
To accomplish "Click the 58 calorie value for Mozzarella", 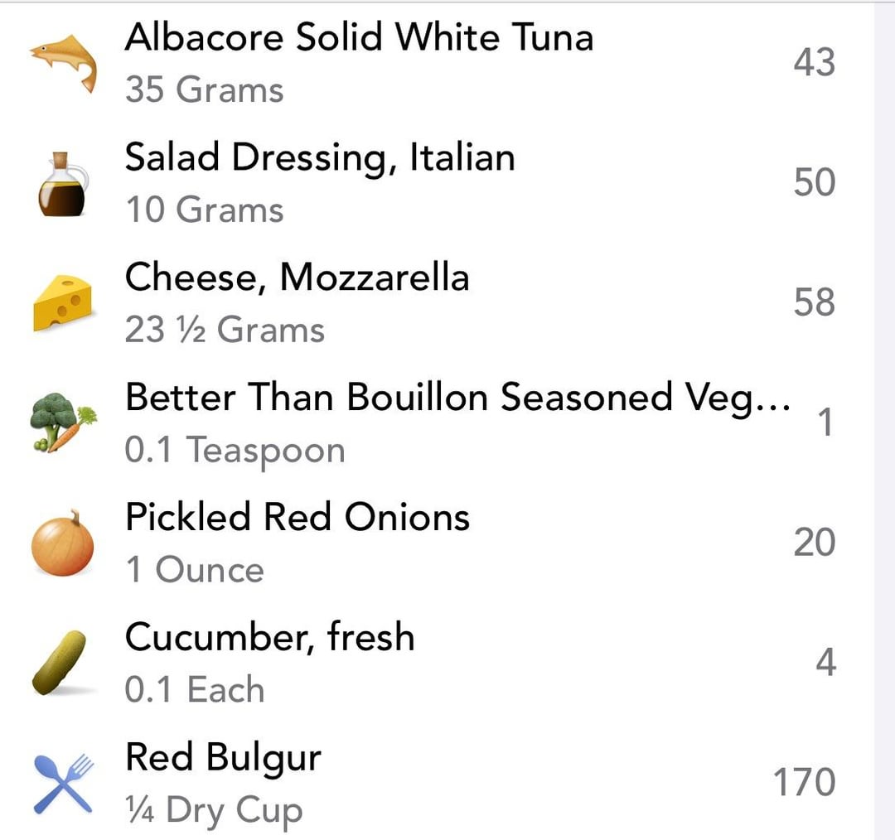I will coord(813,302).
